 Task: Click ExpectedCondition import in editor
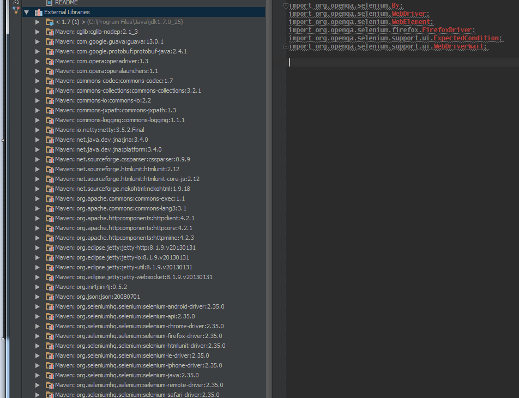396,38
